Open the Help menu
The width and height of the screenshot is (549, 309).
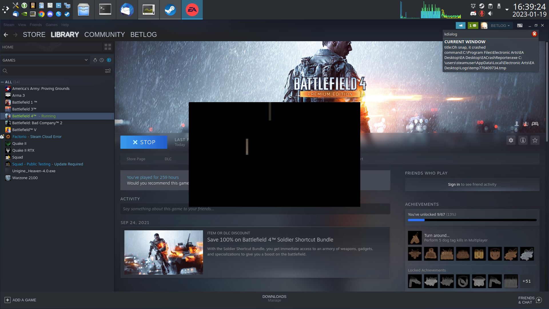(65, 25)
